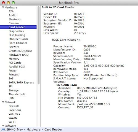Select SPI in the sidebar
The width and height of the screenshot is (138, 132).
tap(10, 87)
